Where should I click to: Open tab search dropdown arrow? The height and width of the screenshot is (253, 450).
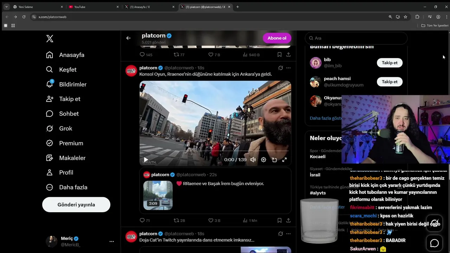tap(6, 7)
